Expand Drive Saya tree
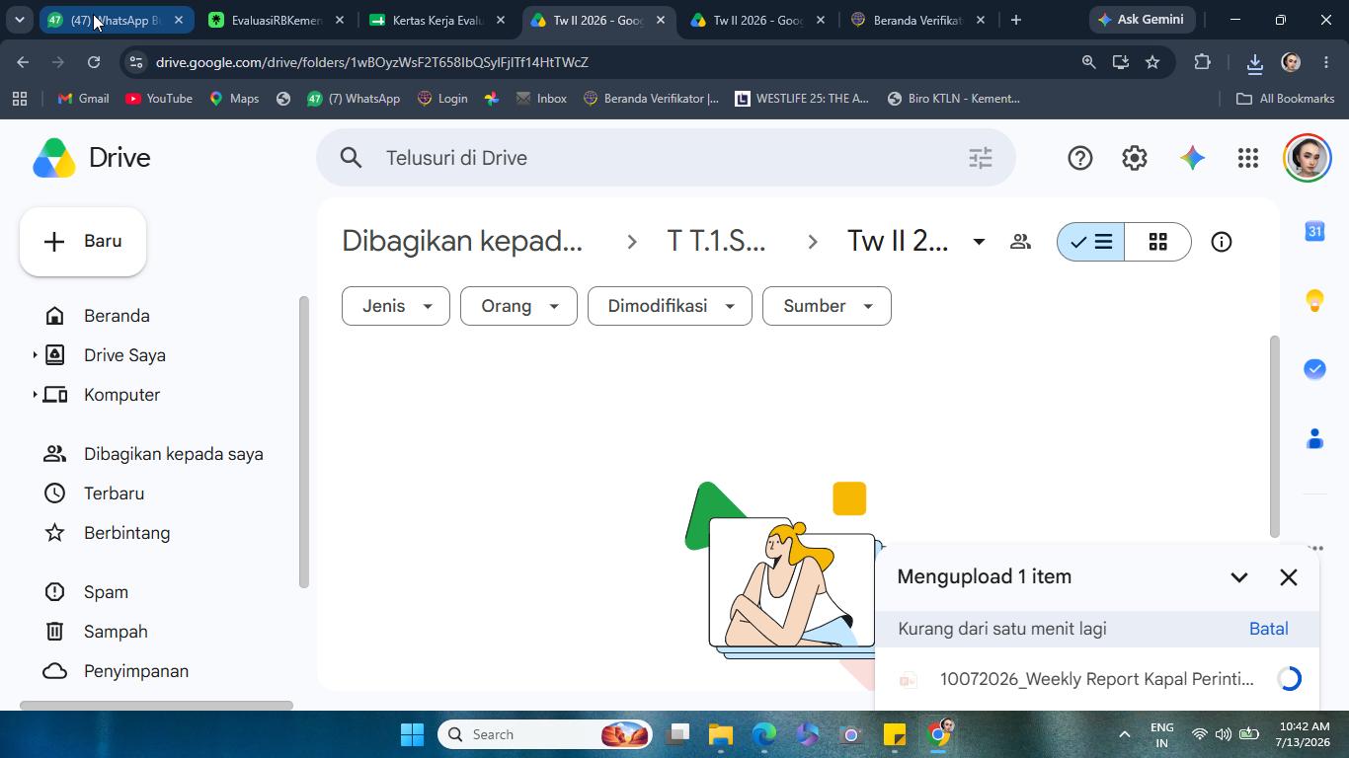Screen dimensions: 1349x758 pyautogui.click(x=35, y=355)
